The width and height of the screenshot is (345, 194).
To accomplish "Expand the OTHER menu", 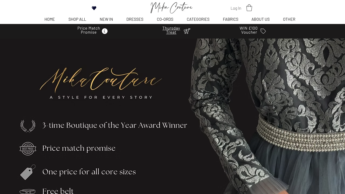I will 289,19.
